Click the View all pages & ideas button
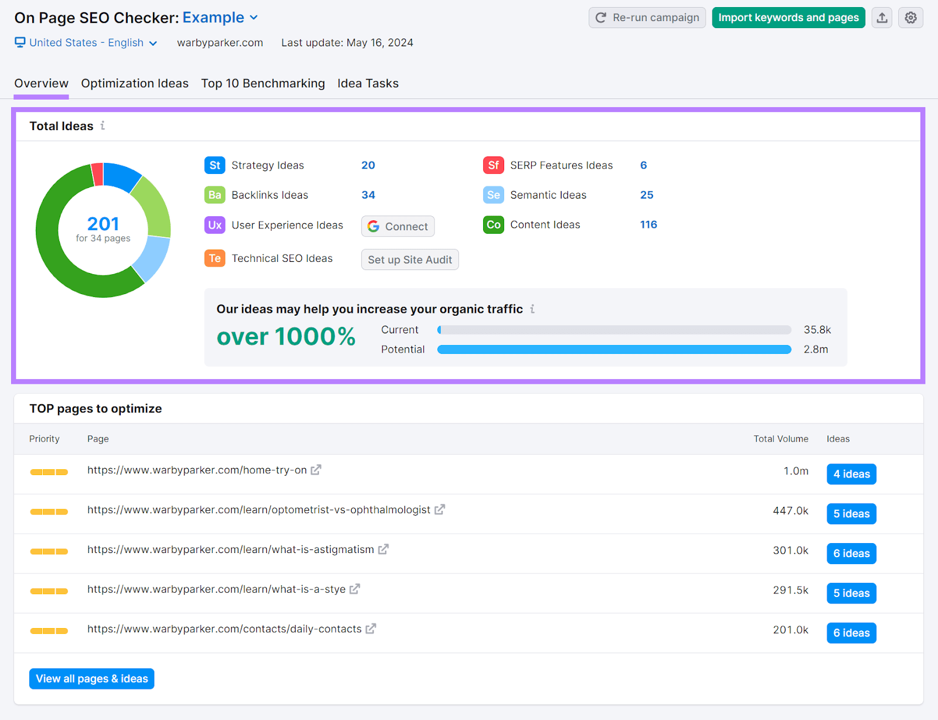 point(91,678)
